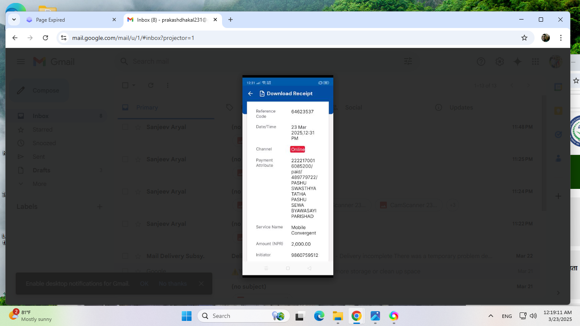Open Gmail support help icon

481,62
